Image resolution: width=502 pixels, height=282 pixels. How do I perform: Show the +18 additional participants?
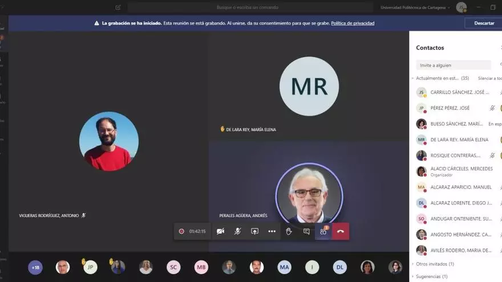pyautogui.click(x=35, y=267)
